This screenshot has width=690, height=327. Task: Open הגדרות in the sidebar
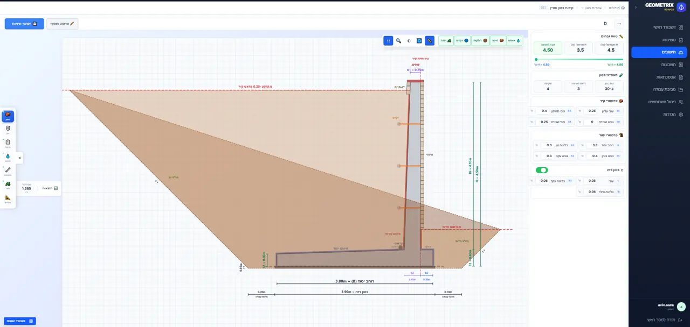659,115
